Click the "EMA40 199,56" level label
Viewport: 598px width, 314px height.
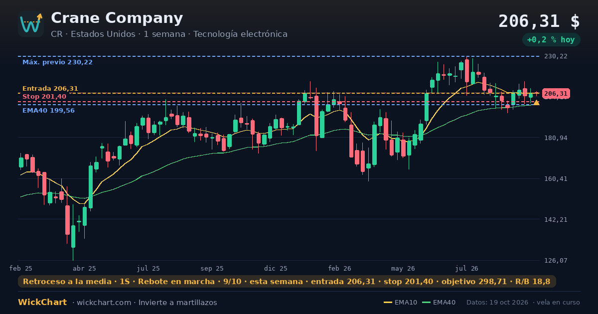pyautogui.click(x=48, y=111)
